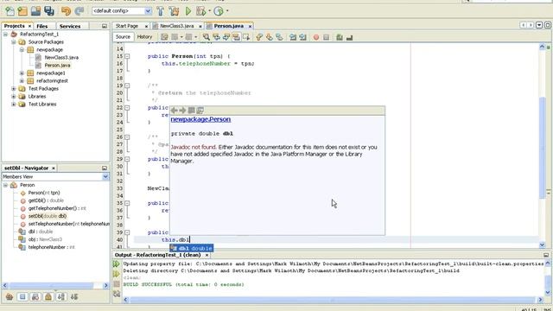Switch to the Services tab

pyautogui.click(x=70, y=26)
